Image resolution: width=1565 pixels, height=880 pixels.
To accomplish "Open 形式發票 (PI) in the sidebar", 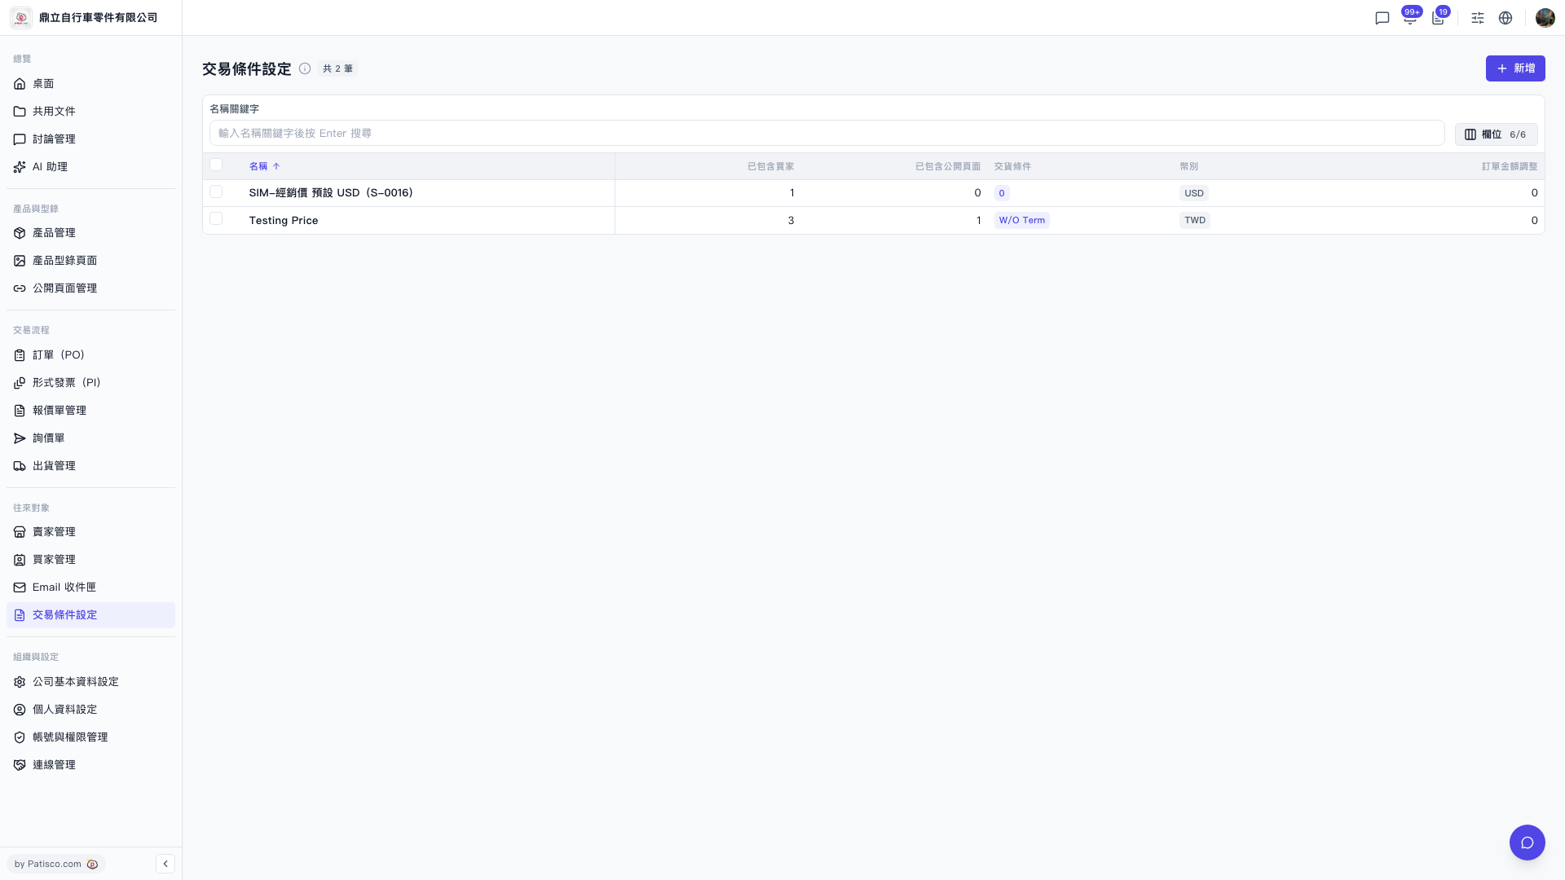I will 90,383.
